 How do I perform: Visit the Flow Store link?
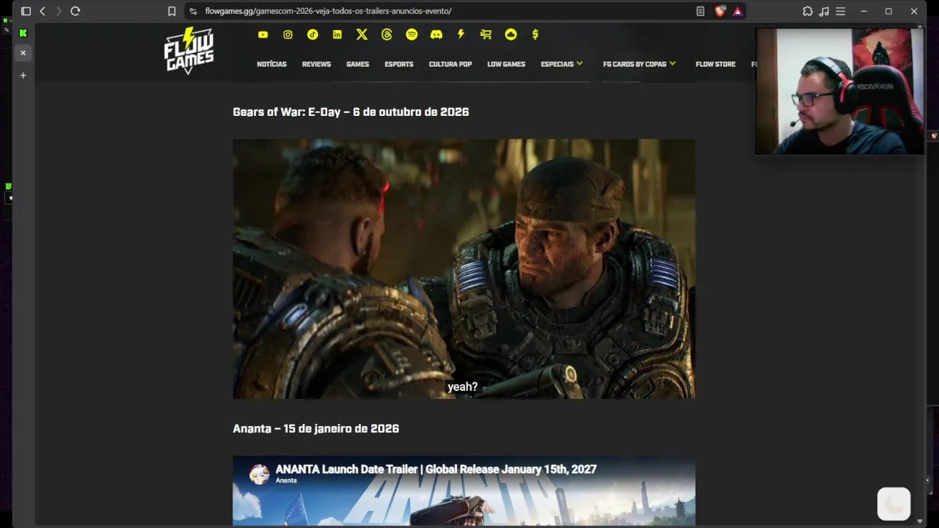pyautogui.click(x=715, y=64)
